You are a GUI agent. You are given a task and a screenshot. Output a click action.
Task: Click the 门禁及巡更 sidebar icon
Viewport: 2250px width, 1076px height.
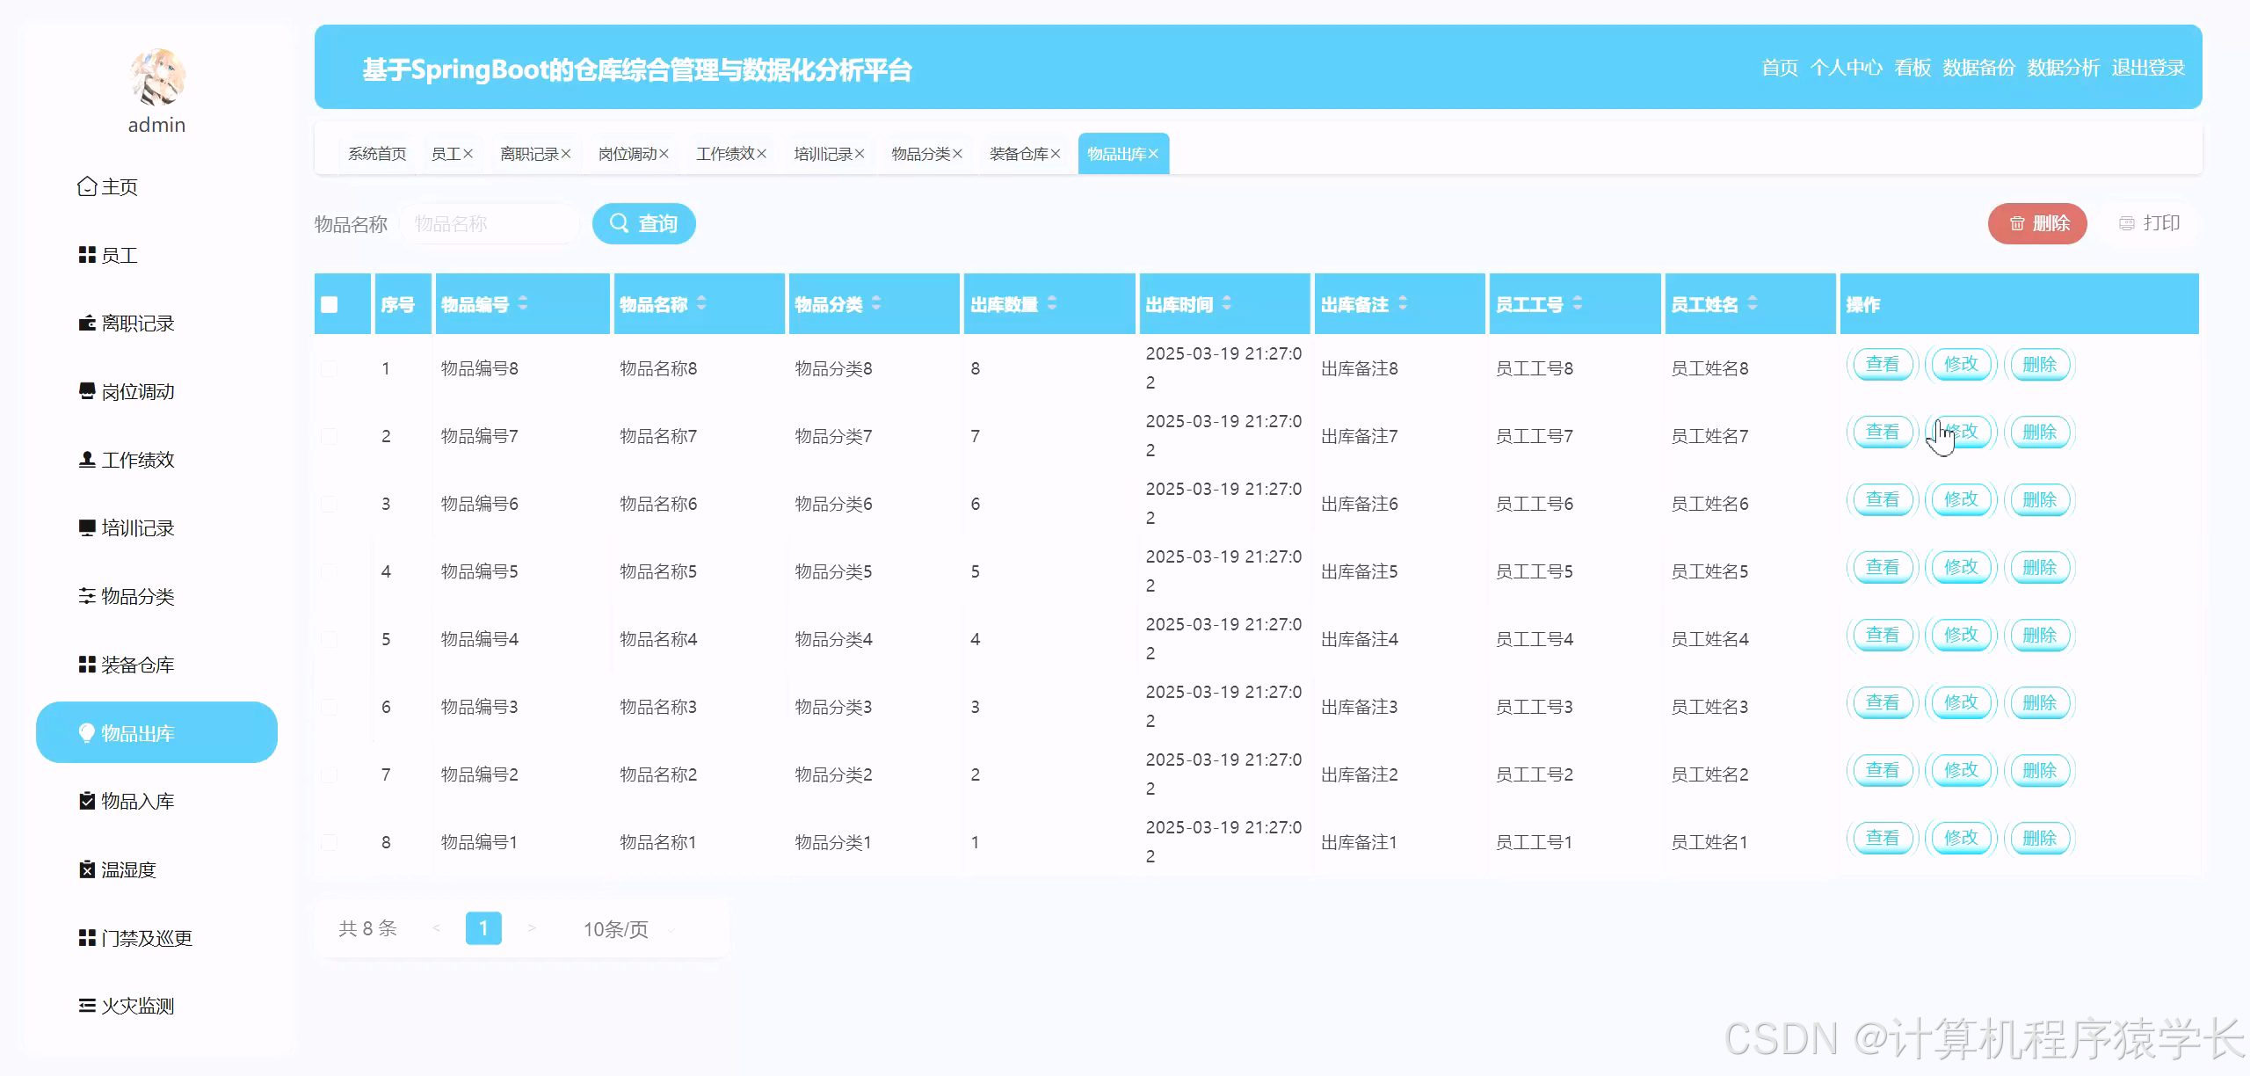86,938
